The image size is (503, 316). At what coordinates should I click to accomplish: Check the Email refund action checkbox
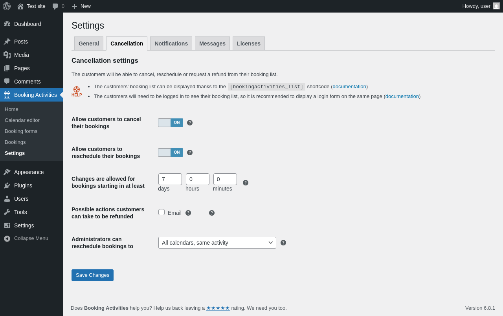[x=162, y=212]
